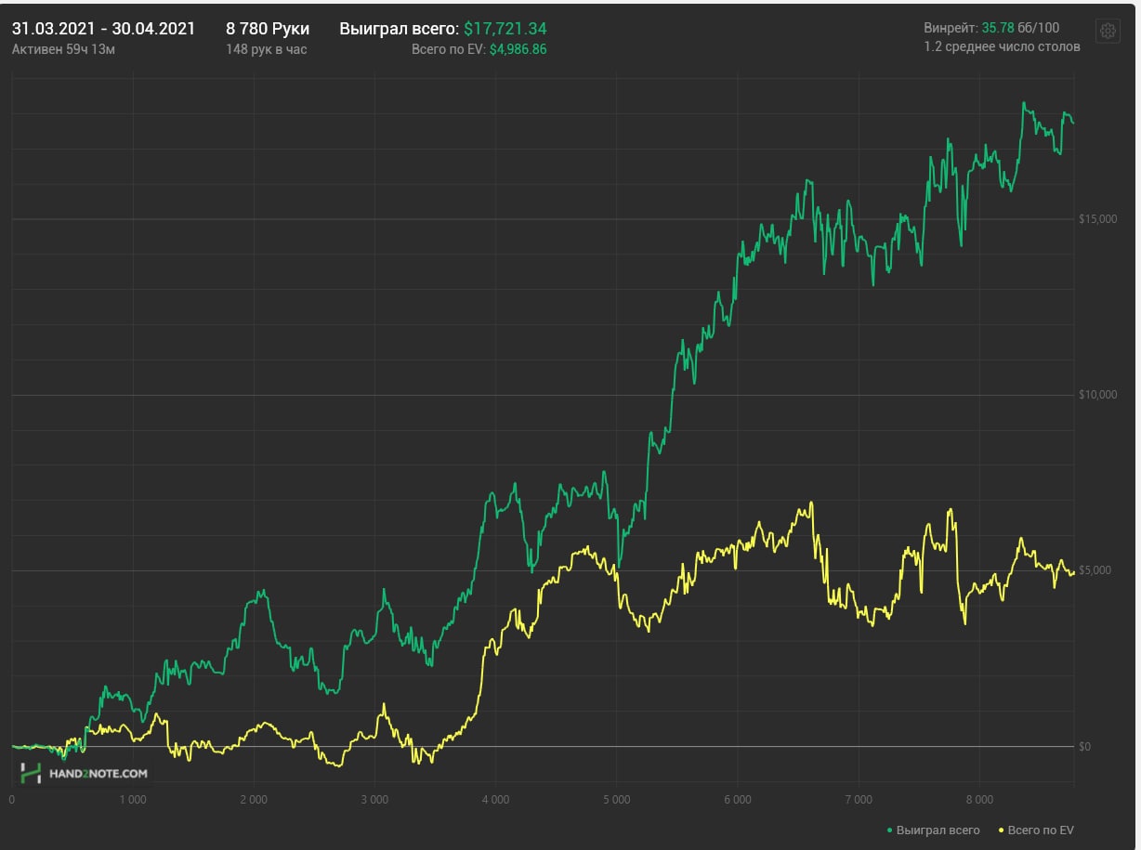Image resolution: width=1141 pixels, height=850 pixels.
Task: Click the '148 рук в час' label
Action: tap(266, 49)
